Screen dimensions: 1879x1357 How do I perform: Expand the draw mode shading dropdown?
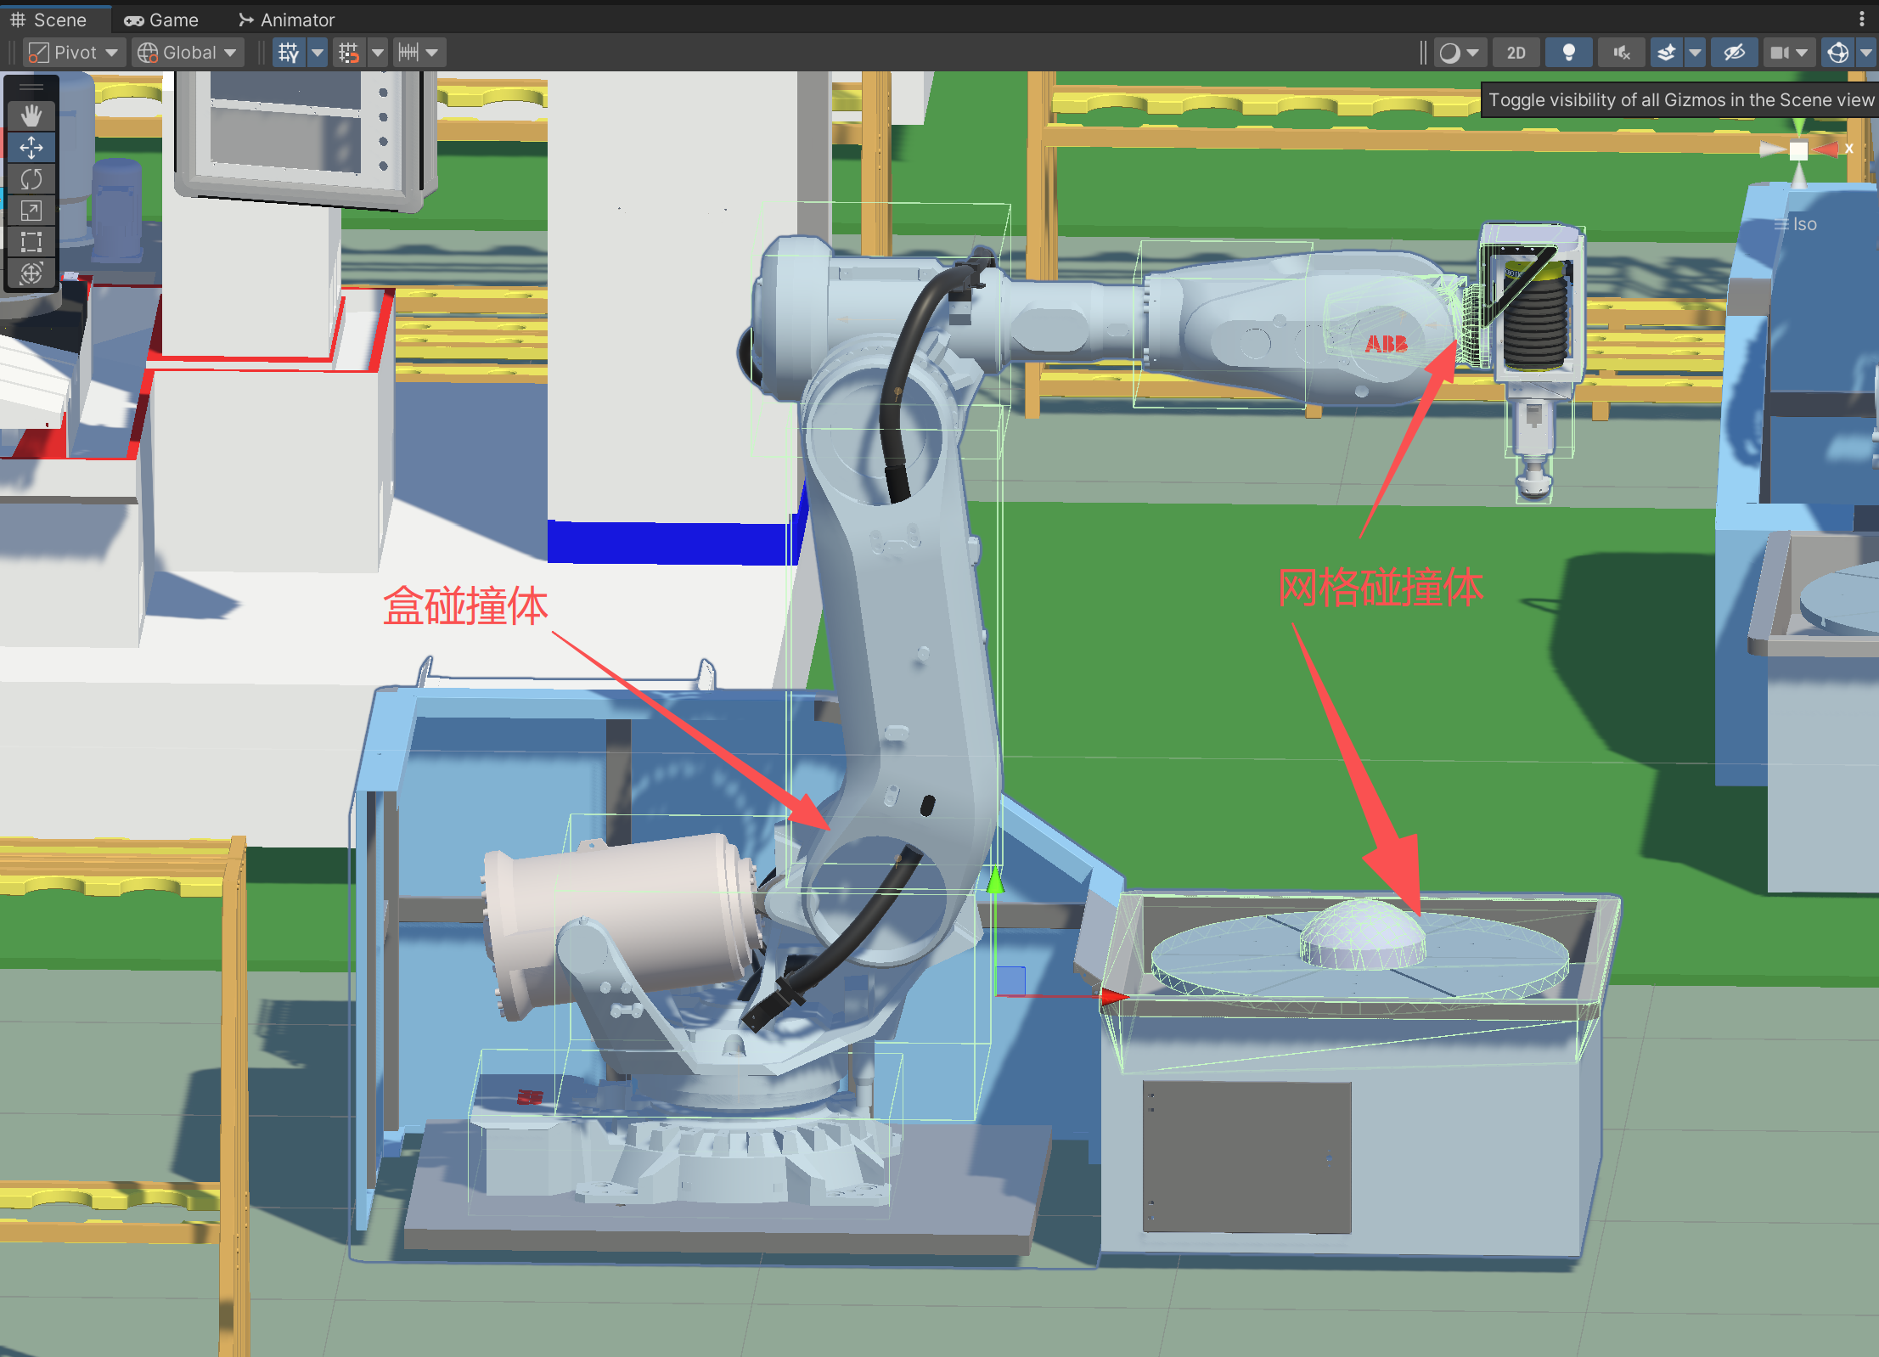1460,53
